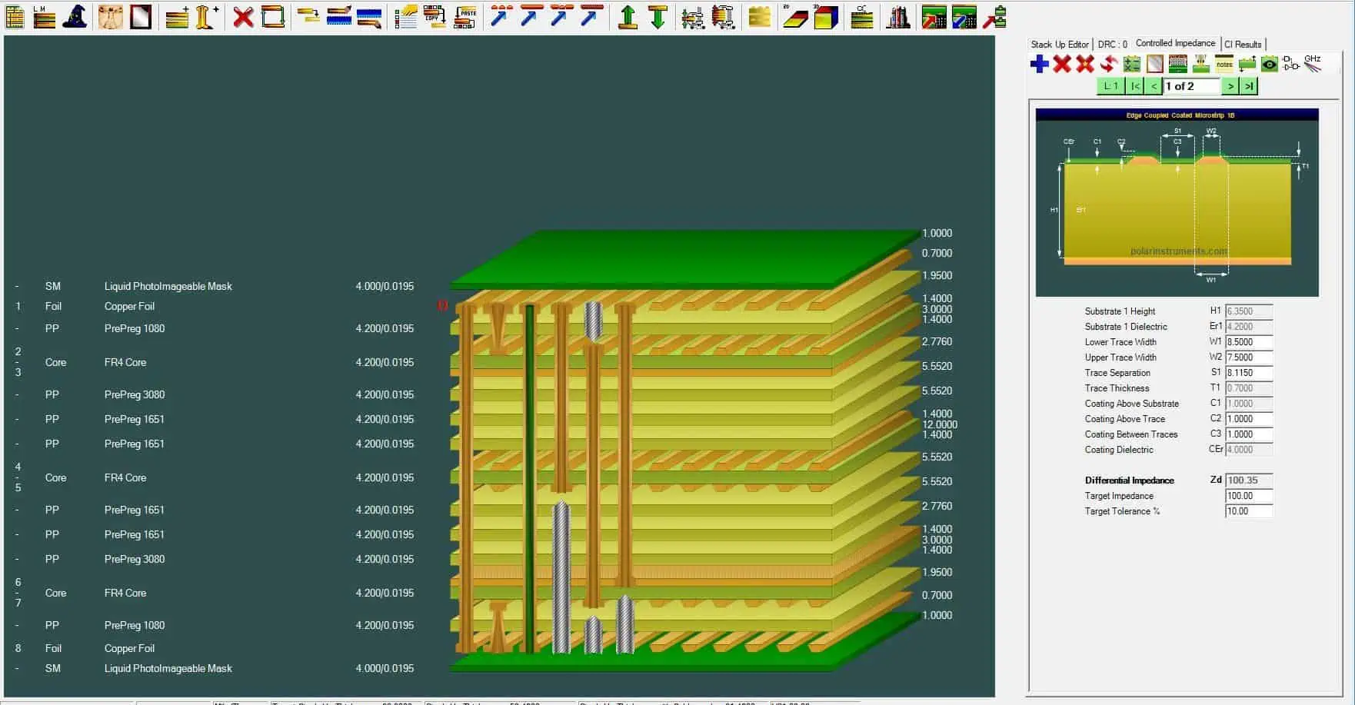Click the green down arrow move-layer icon
Viewport: 1355px width, 705px height.
tap(658, 17)
